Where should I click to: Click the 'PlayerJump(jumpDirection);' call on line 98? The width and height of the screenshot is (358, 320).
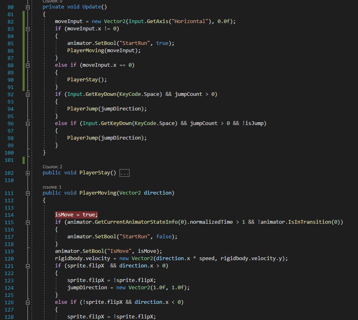point(107,138)
